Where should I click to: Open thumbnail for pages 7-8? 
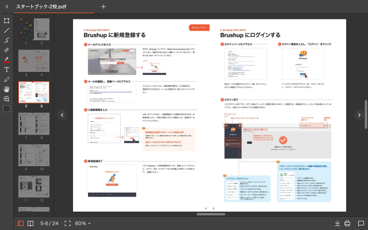34,124
